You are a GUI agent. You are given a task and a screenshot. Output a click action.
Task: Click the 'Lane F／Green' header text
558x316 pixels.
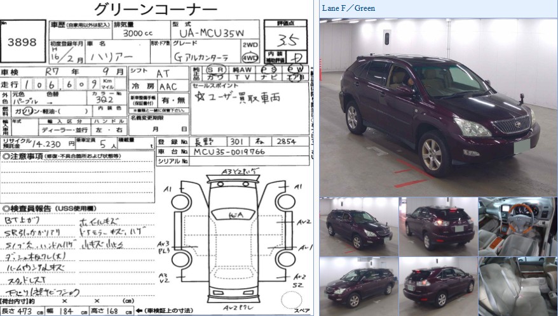(x=348, y=8)
